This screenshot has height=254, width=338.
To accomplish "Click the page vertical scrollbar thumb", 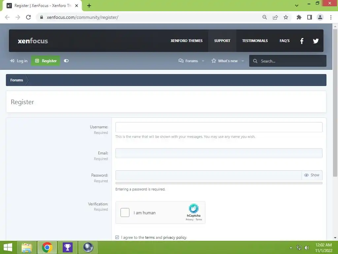I will click(335, 103).
